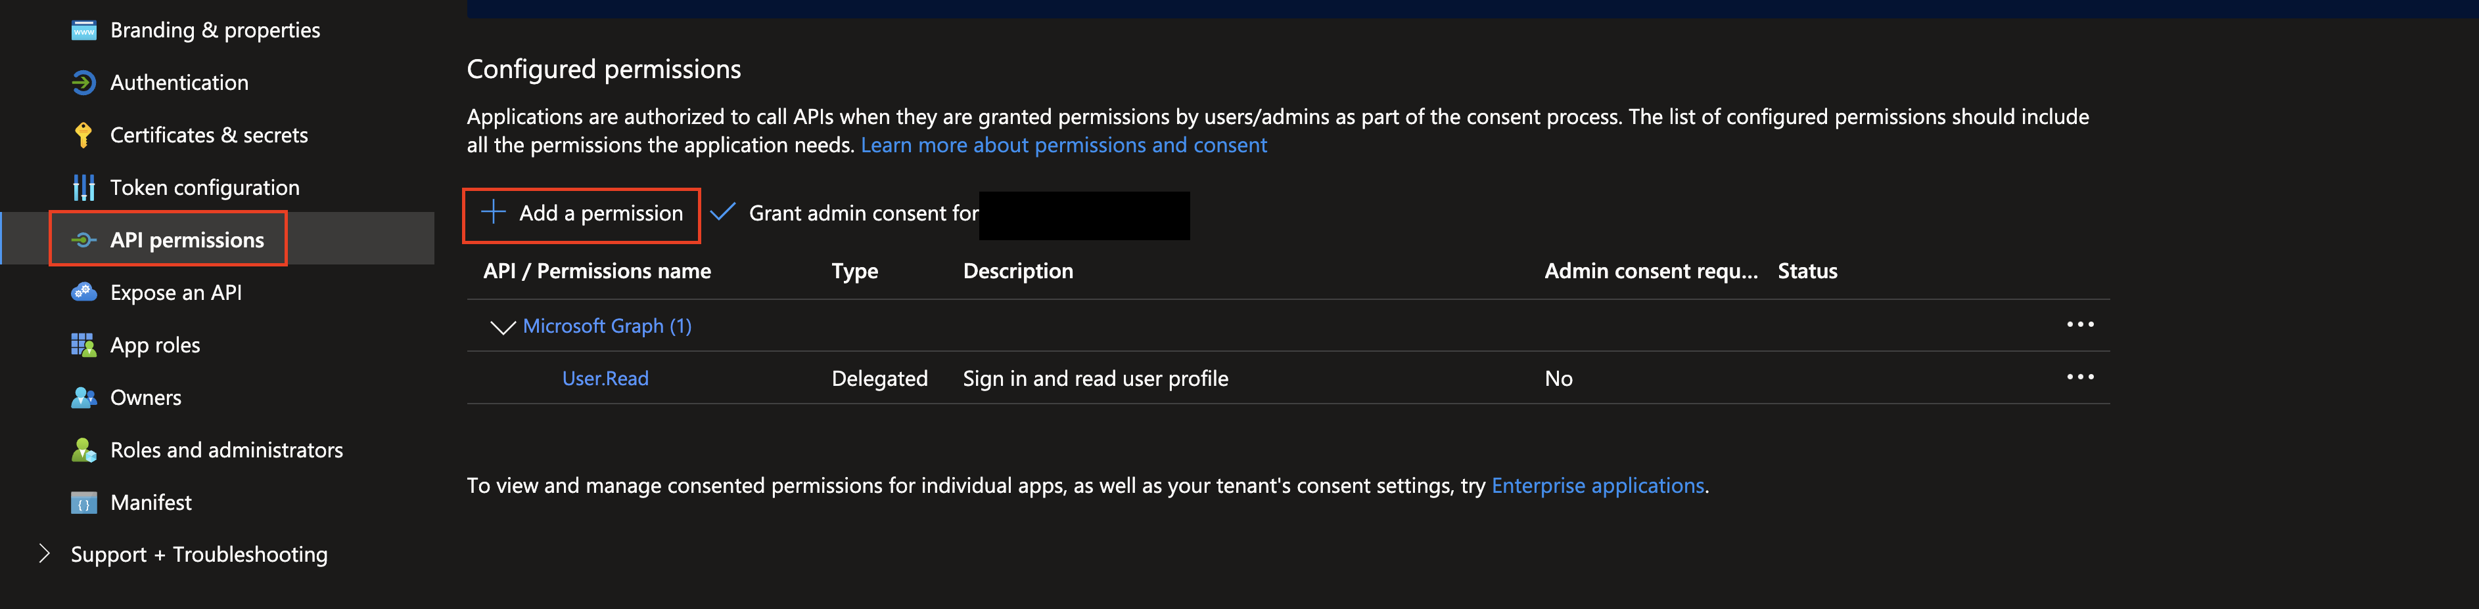Click the Authentication icon in sidebar
This screenshot has height=609, width=2479.
point(83,83)
